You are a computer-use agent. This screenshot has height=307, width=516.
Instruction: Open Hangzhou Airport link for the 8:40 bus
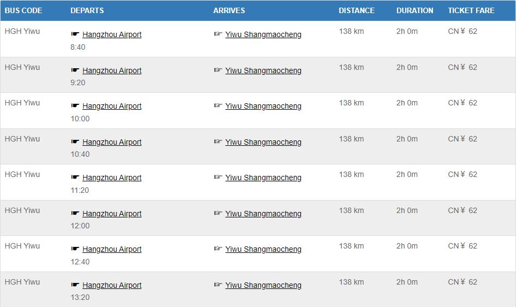tap(112, 34)
